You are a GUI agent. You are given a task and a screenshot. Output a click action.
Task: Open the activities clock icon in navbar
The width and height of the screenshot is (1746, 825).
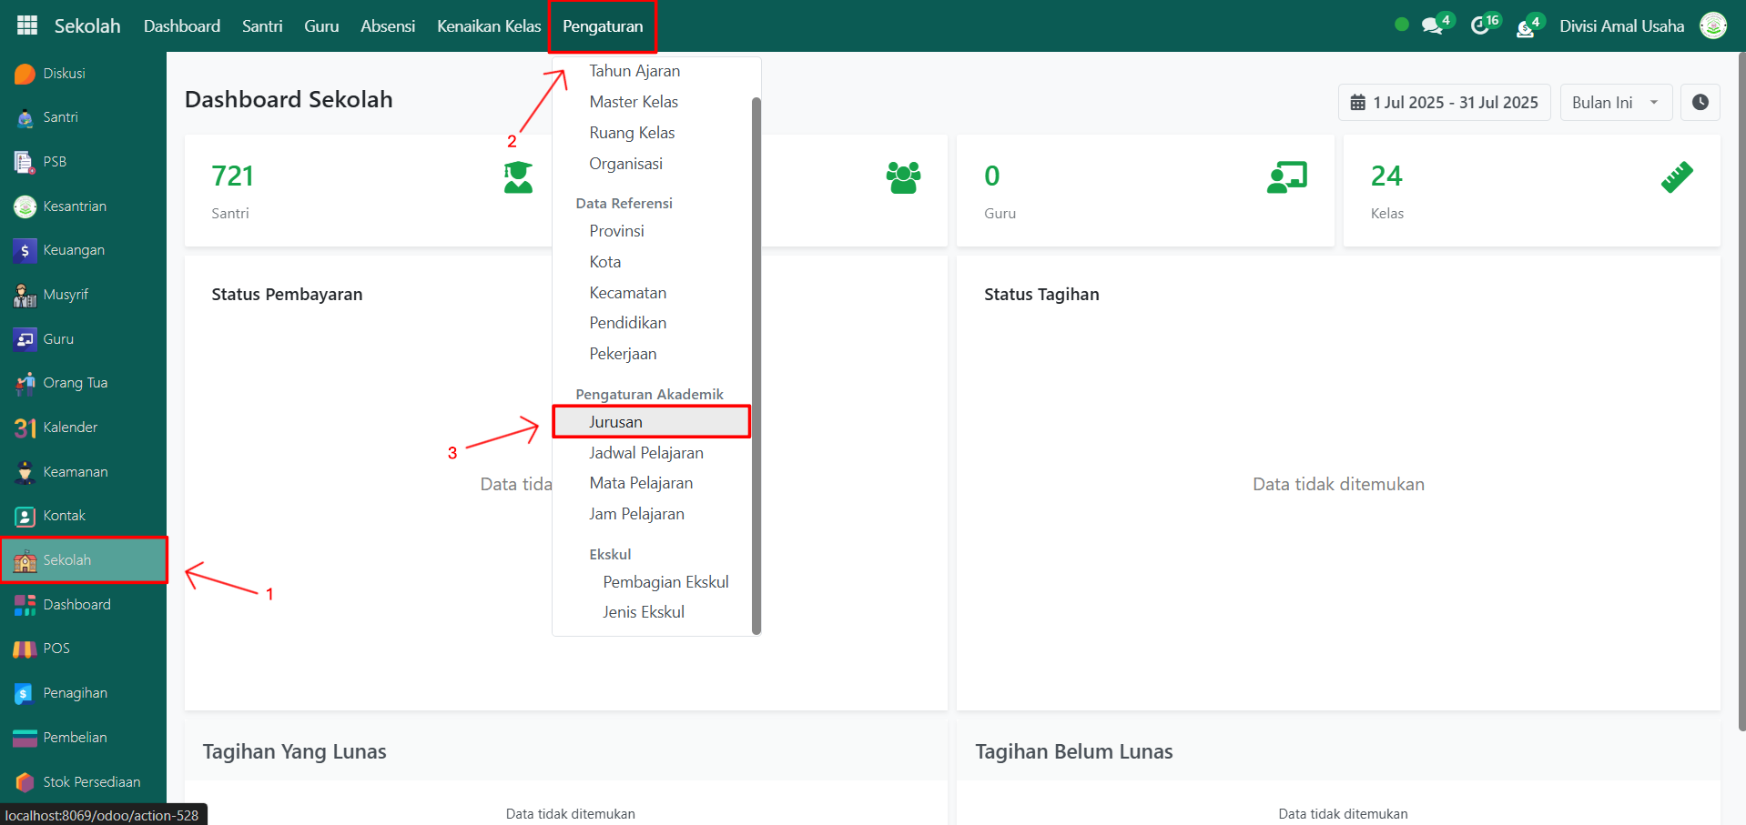click(1481, 25)
